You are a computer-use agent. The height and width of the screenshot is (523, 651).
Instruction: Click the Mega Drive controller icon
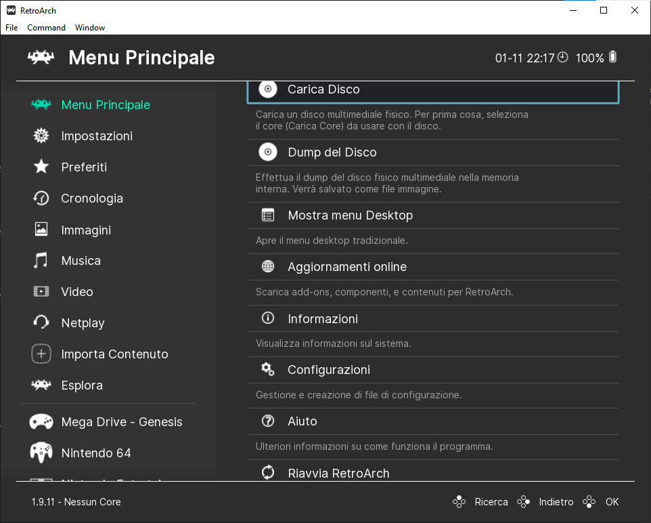(41, 421)
